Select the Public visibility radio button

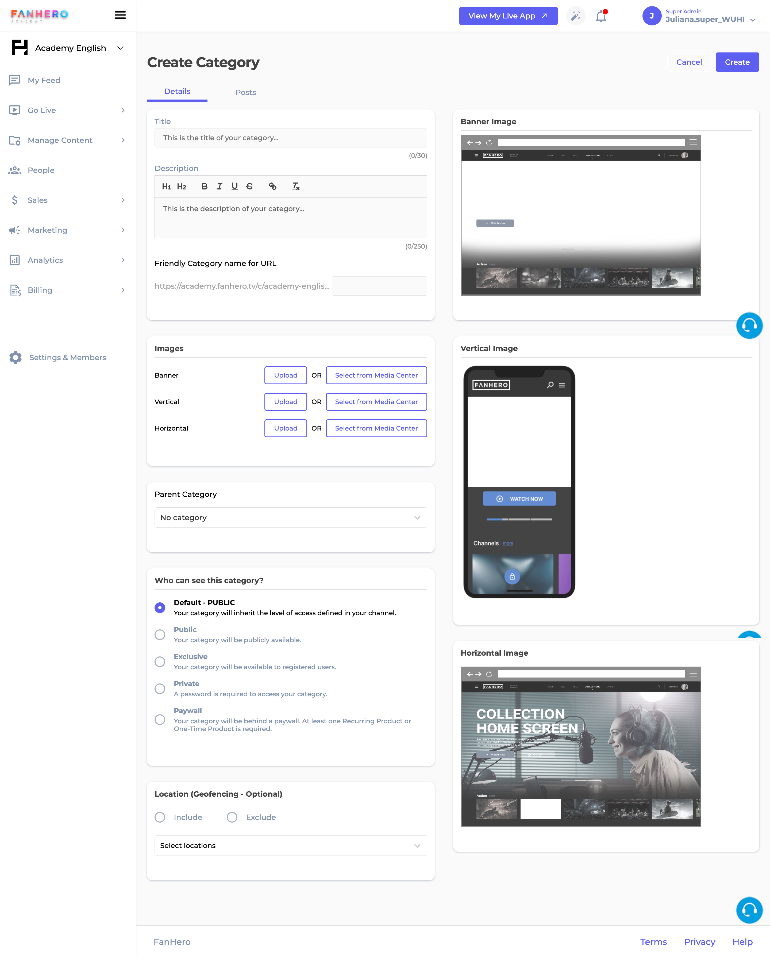point(160,635)
